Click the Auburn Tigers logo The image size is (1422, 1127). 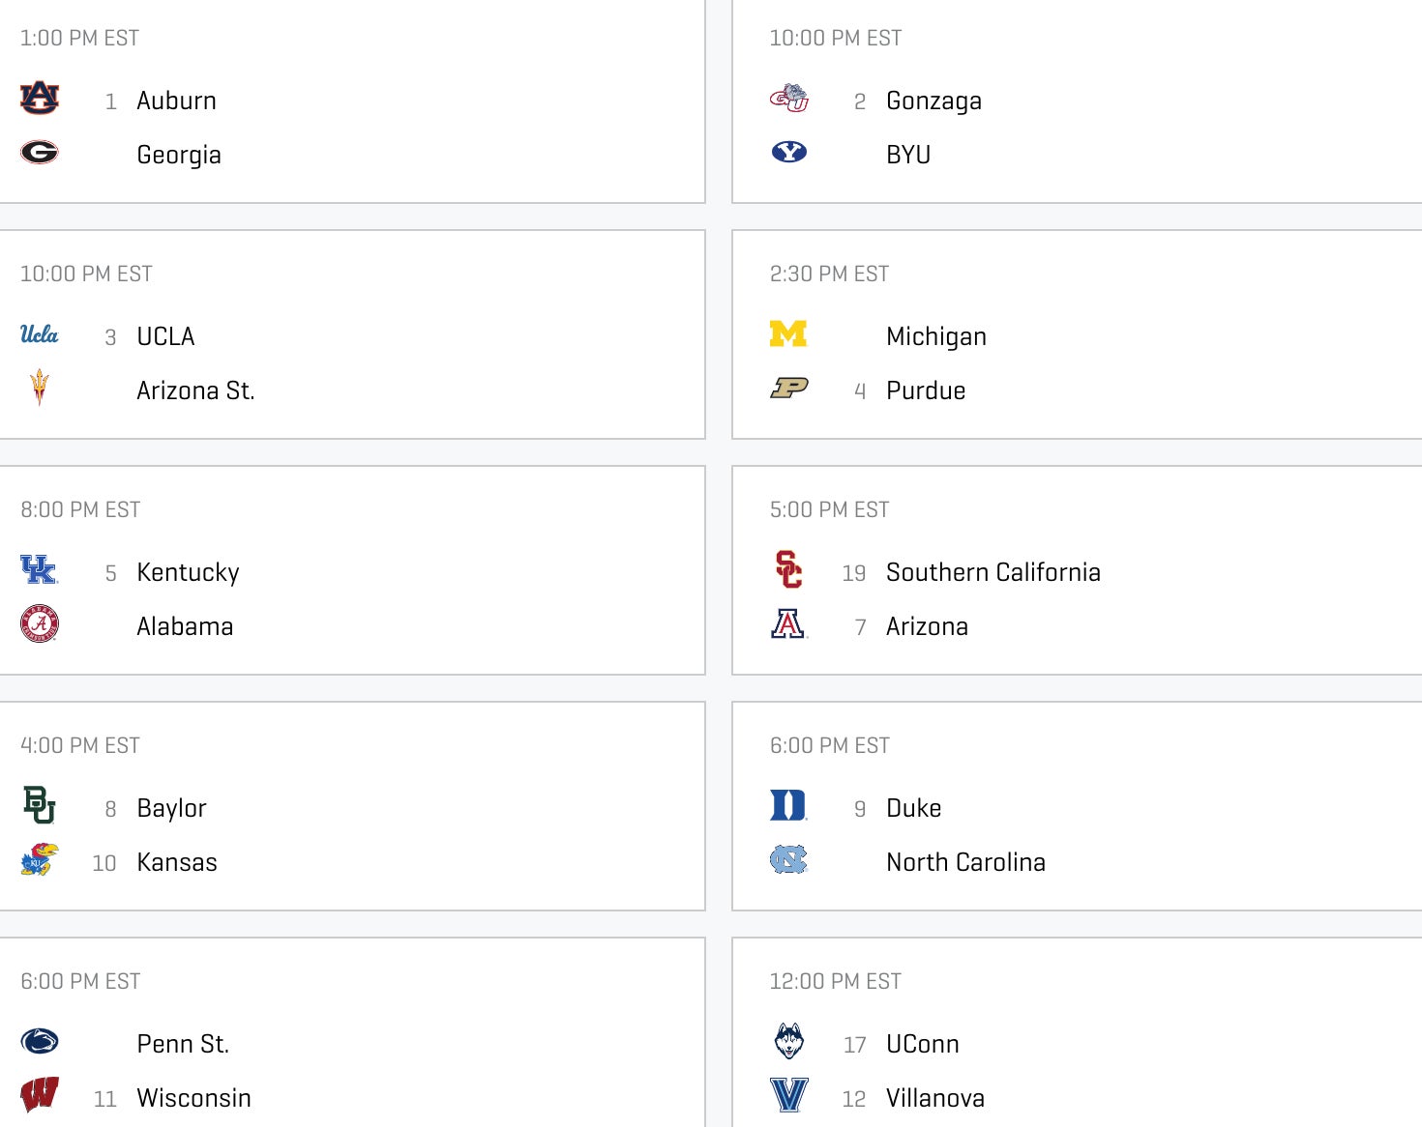point(40,98)
